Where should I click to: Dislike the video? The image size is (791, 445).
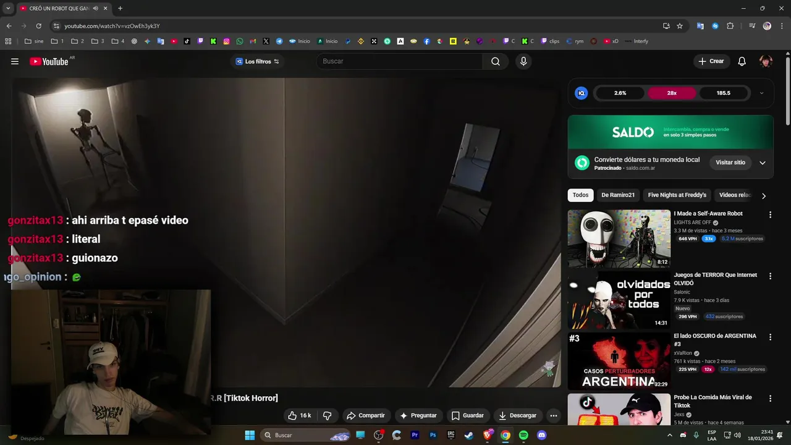[x=328, y=415]
